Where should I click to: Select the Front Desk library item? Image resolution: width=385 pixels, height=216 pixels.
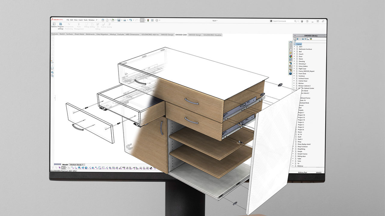coord(302,73)
